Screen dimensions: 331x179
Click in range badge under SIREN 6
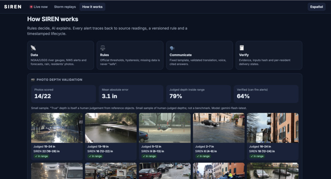pos(203,156)
